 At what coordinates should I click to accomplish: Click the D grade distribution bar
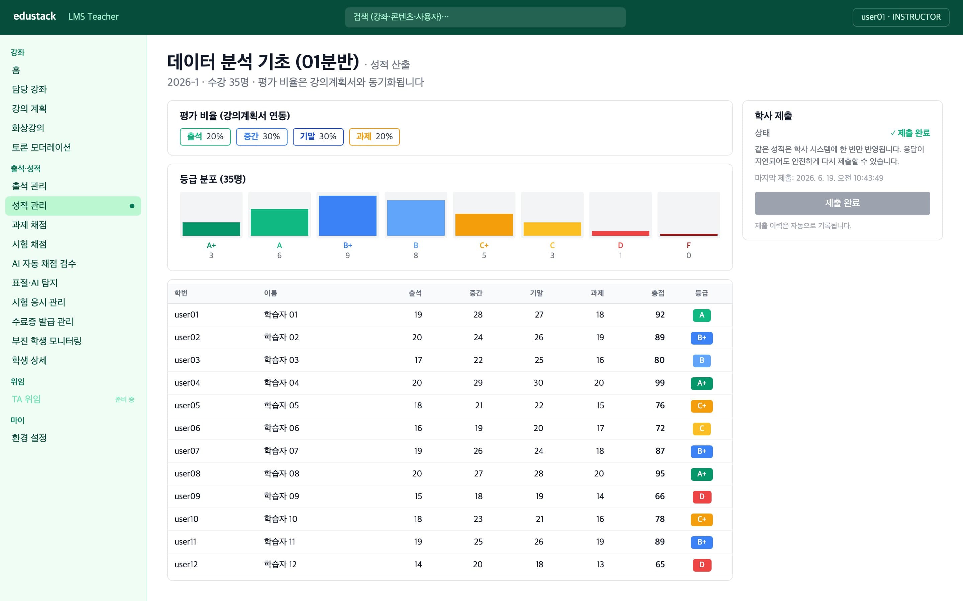click(x=620, y=233)
